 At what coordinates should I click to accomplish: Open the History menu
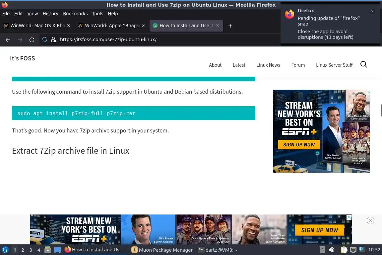tap(50, 14)
